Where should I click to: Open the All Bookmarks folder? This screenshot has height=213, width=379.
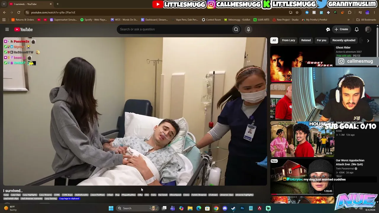coord(366,20)
